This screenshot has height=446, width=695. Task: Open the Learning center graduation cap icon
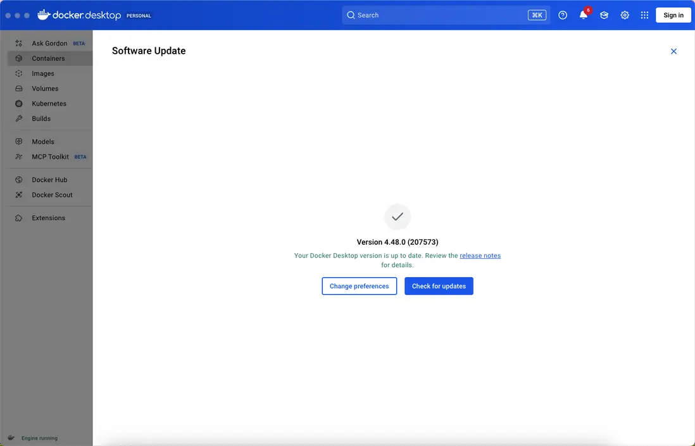(x=604, y=15)
